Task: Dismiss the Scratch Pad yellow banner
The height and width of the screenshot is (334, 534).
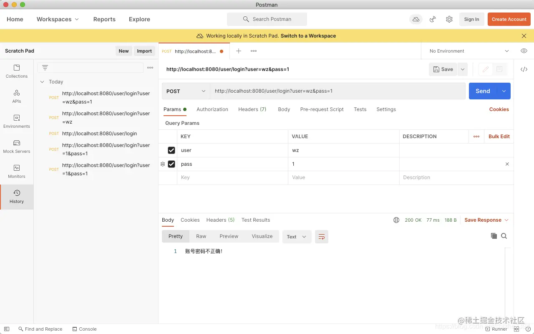Action: (524, 36)
